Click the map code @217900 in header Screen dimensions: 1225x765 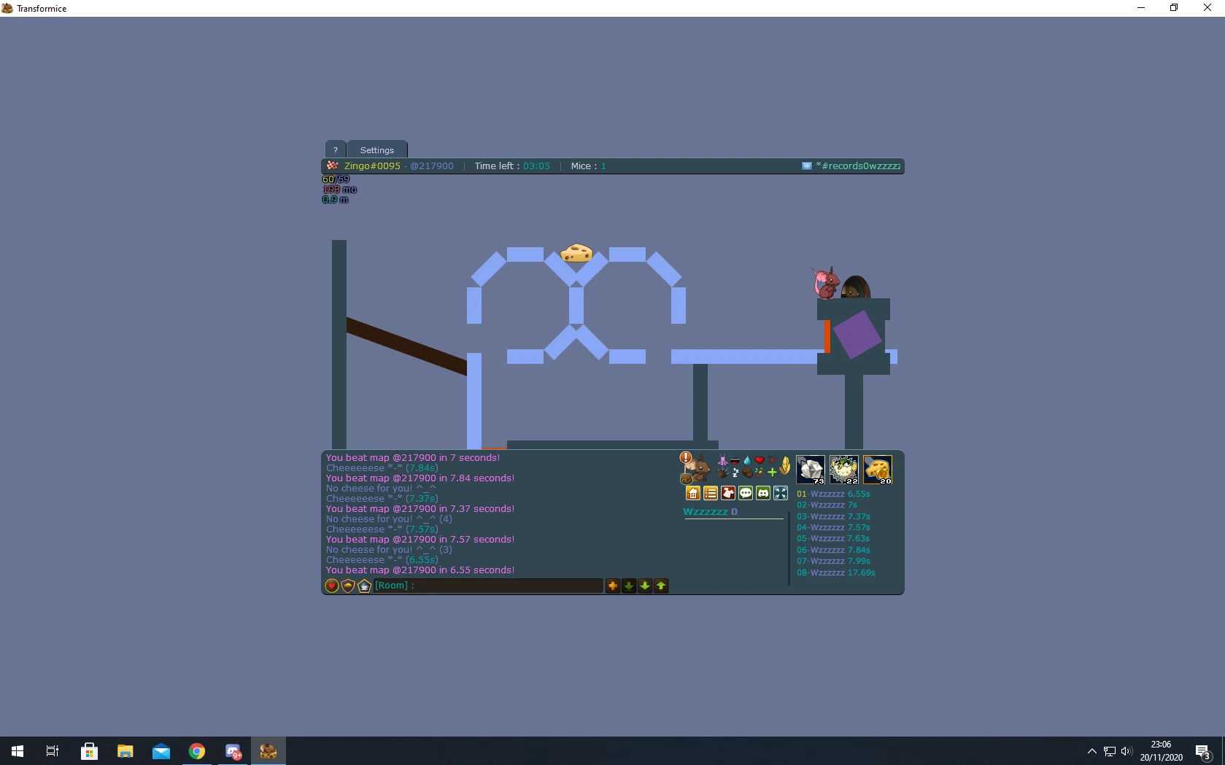431,166
